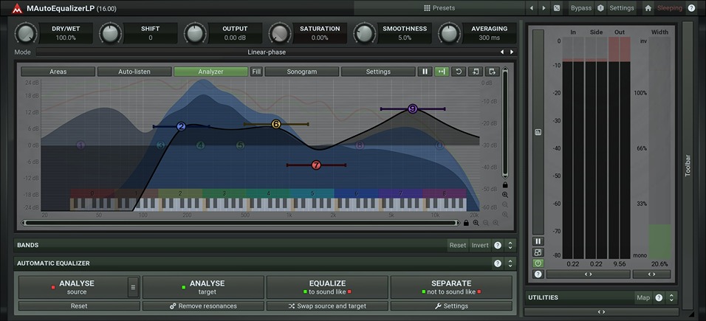Select disabled EQ band 4 node
The height and width of the screenshot is (321, 706).
point(200,145)
